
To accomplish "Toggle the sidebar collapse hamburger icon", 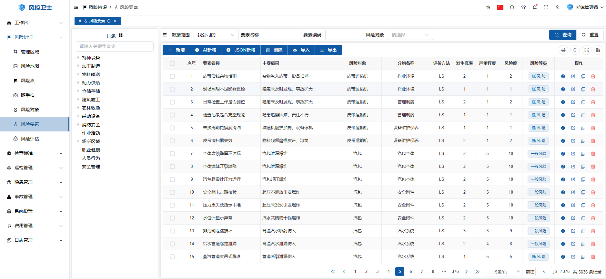I will 76,7.
